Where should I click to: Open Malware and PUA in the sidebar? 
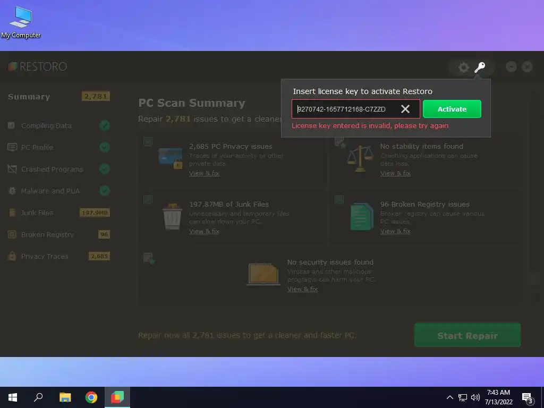50,191
